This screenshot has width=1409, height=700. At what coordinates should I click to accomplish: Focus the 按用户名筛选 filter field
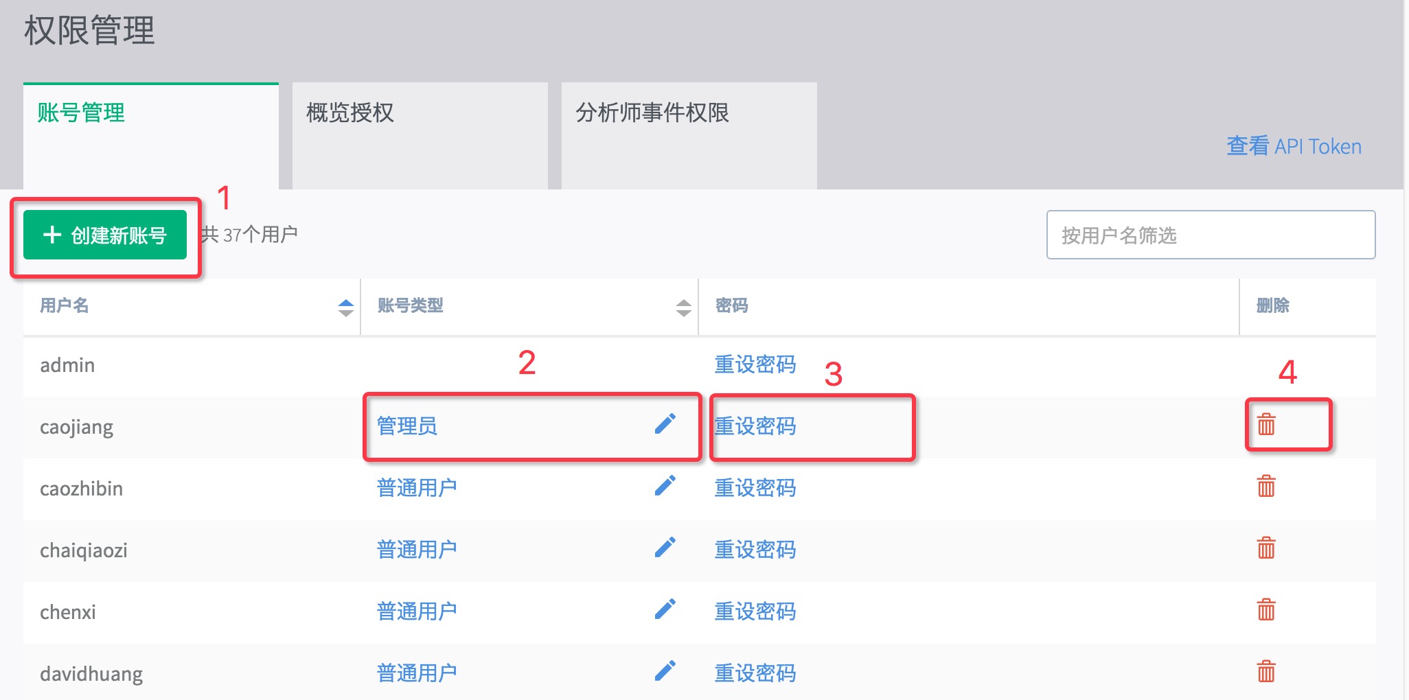tap(1211, 235)
